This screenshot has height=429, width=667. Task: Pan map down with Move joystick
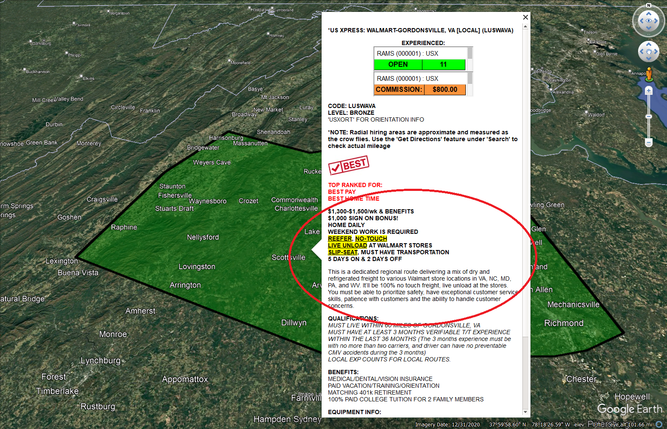[x=649, y=59]
